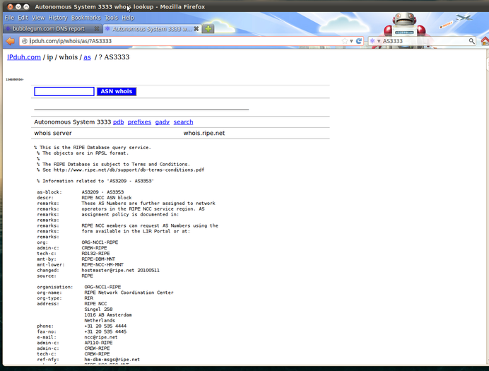
Task: Click the site identity globe icon in URL bar
Action: 24,41
